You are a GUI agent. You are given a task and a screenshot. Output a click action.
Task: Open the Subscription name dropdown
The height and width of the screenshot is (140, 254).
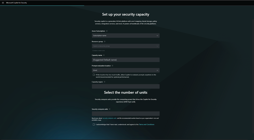pos(126,35)
